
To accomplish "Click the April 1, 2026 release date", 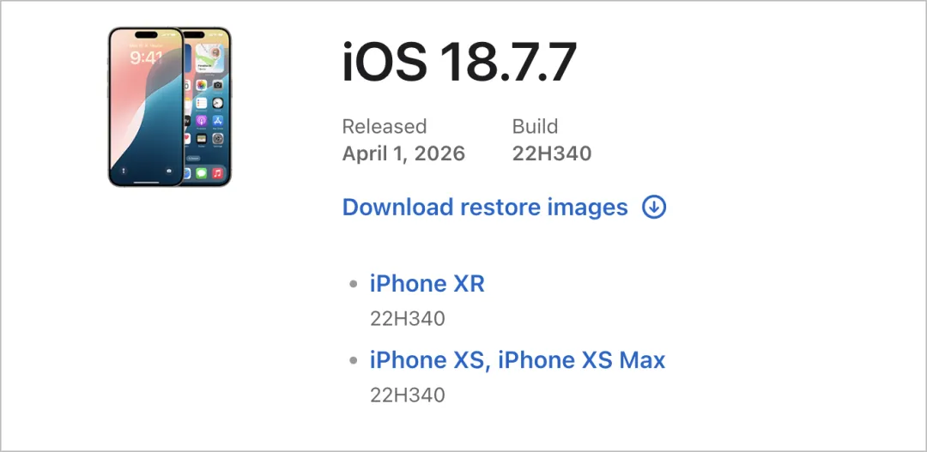I will (x=403, y=154).
